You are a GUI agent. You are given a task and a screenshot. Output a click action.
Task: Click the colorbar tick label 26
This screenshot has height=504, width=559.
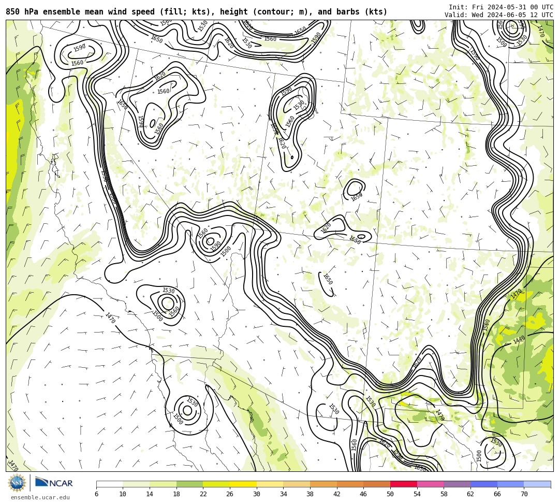click(230, 494)
